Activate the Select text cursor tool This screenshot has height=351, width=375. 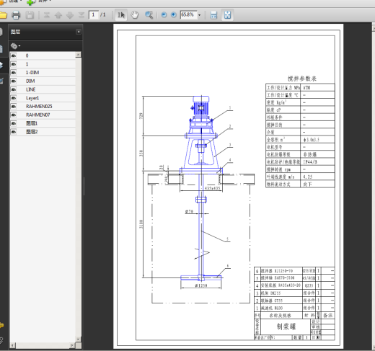pos(121,15)
